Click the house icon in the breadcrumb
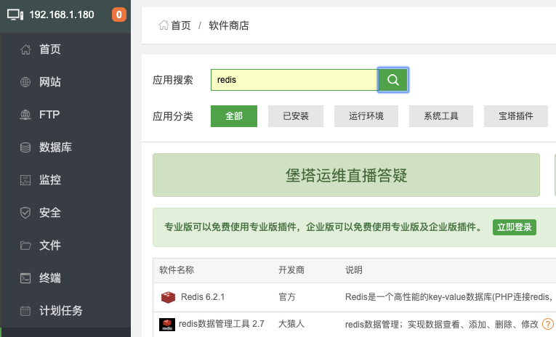This screenshot has width=556, height=337. tap(164, 25)
